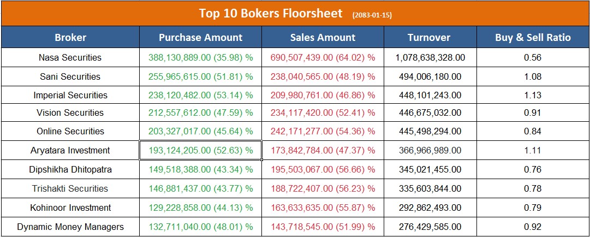Select Online Securities sales amount cell

(323, 131)
